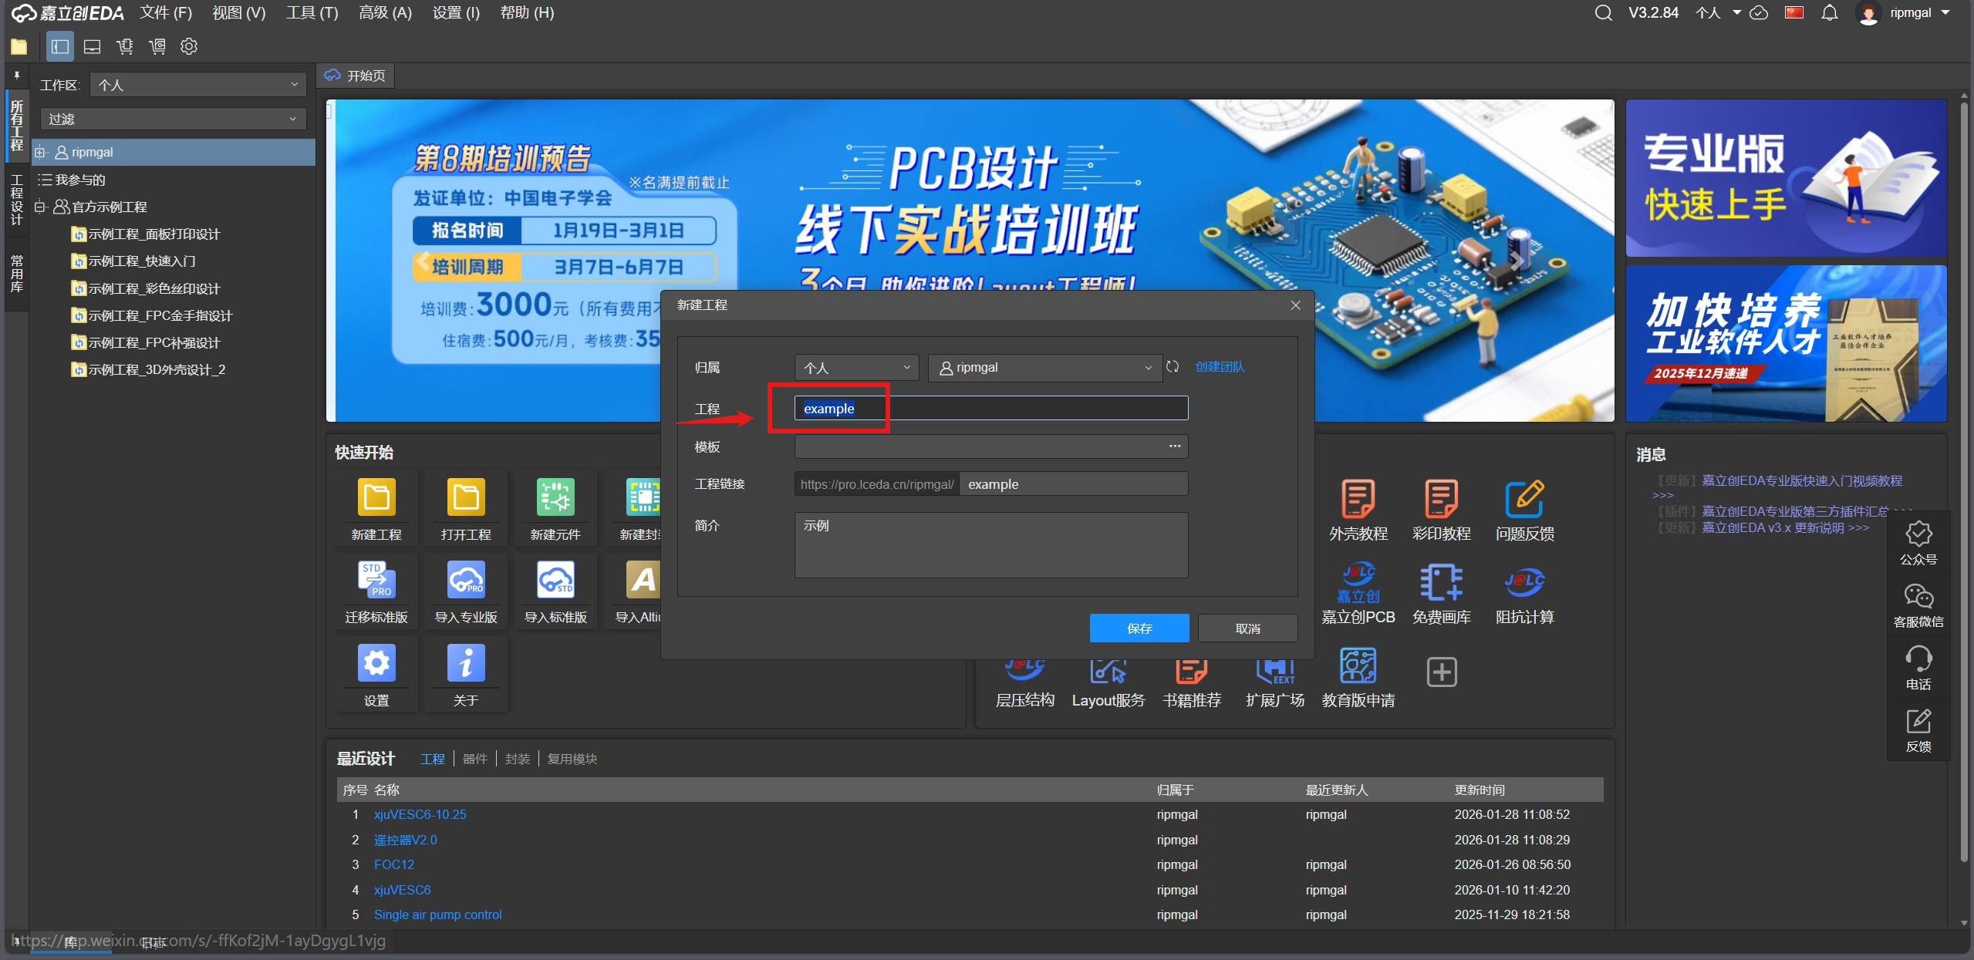Screen dimensions: 1974x960
Task: Collapse the 官方示例工程 tree node
Action: coord(40,207)
